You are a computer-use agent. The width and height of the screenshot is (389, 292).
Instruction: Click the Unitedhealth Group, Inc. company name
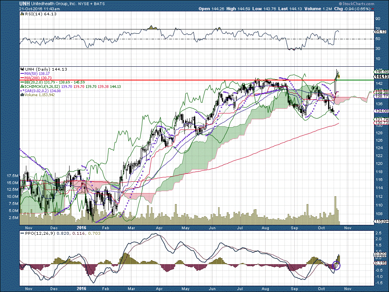pyautogui.click(x=53, y=4)
